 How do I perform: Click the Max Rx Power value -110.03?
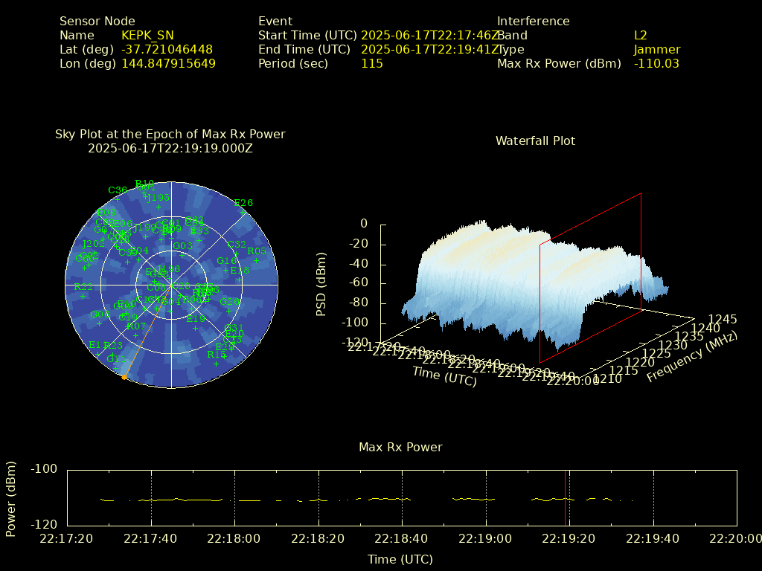(x=656, y=63)
